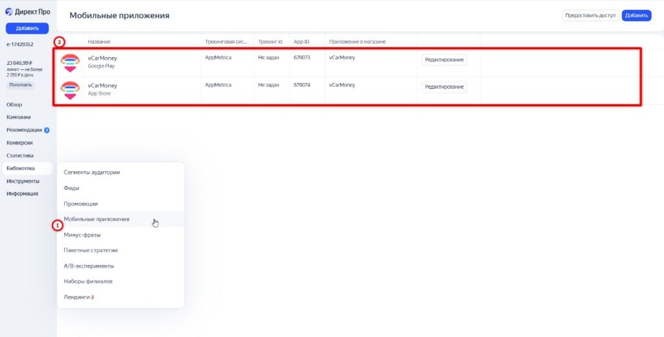Open the Конверсии sidebar section
Image resolution: width=664 pixels, height=337 pixels.
click(x=19, y=143)
